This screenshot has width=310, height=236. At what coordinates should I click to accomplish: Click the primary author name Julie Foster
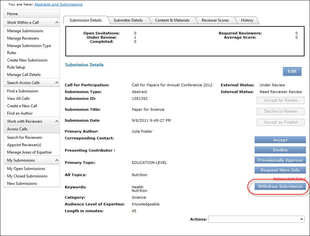(142, 131)
